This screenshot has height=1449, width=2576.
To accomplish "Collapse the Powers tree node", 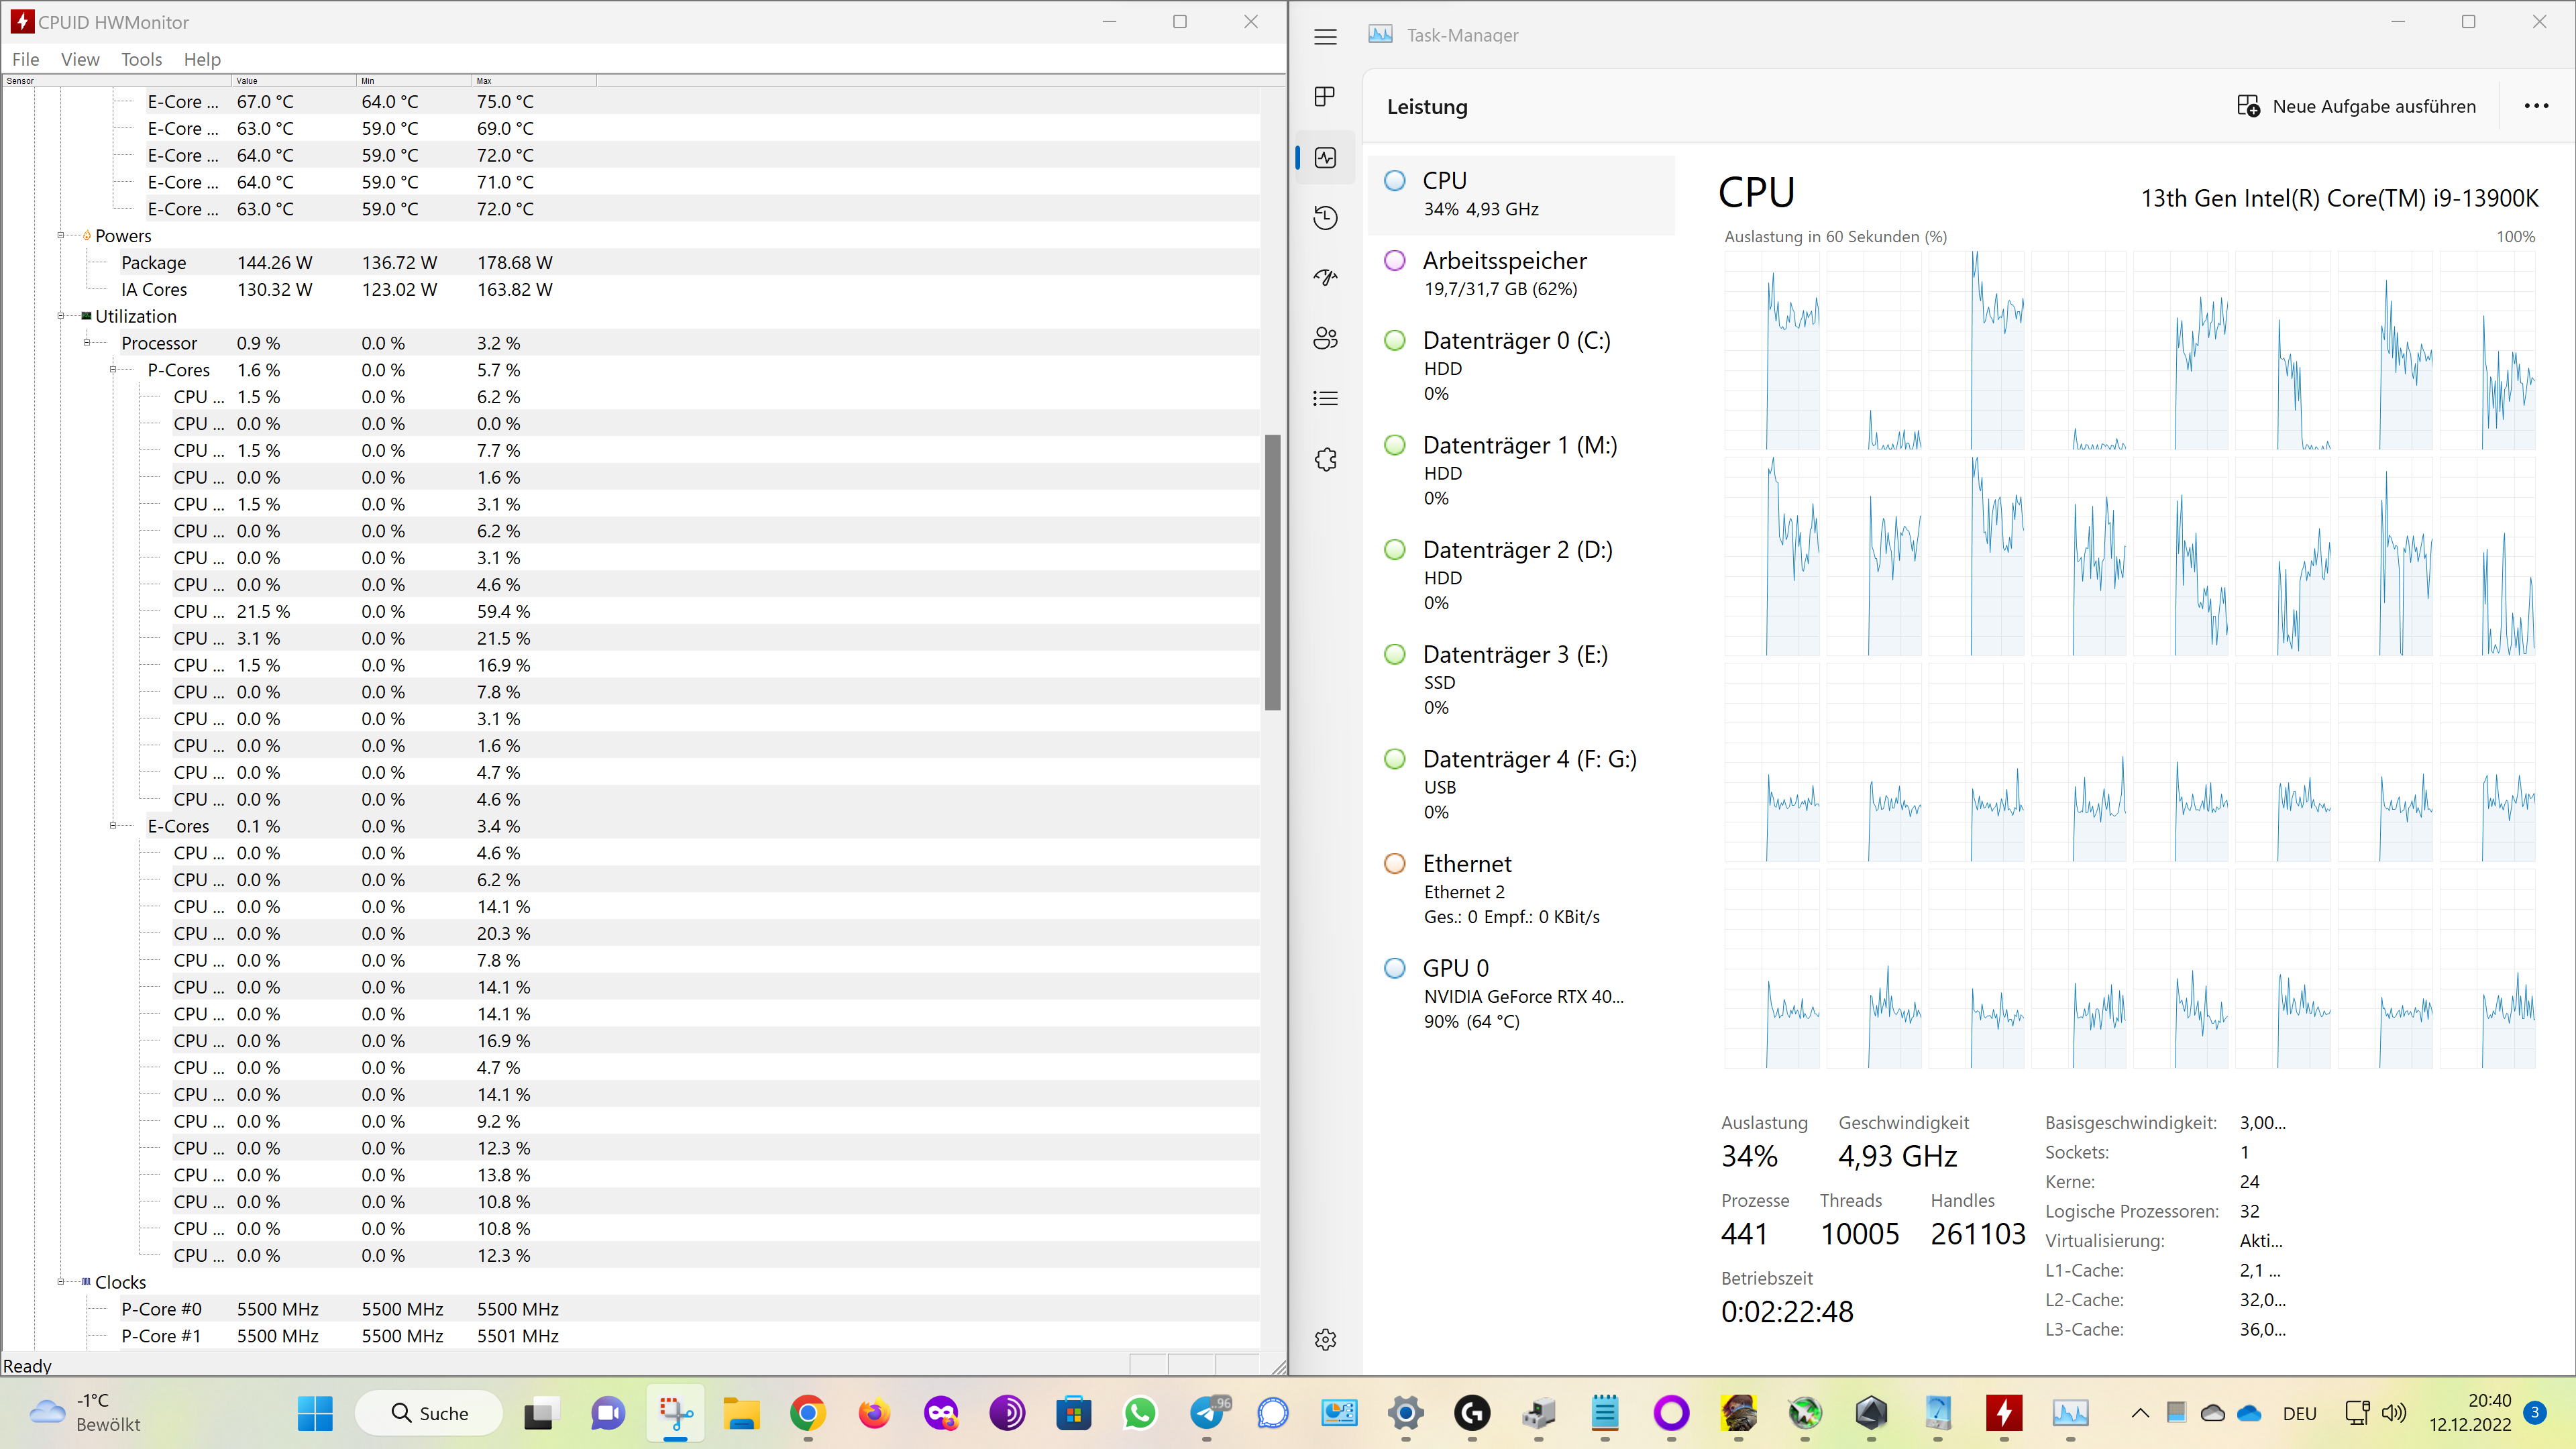I will point(61,236).
